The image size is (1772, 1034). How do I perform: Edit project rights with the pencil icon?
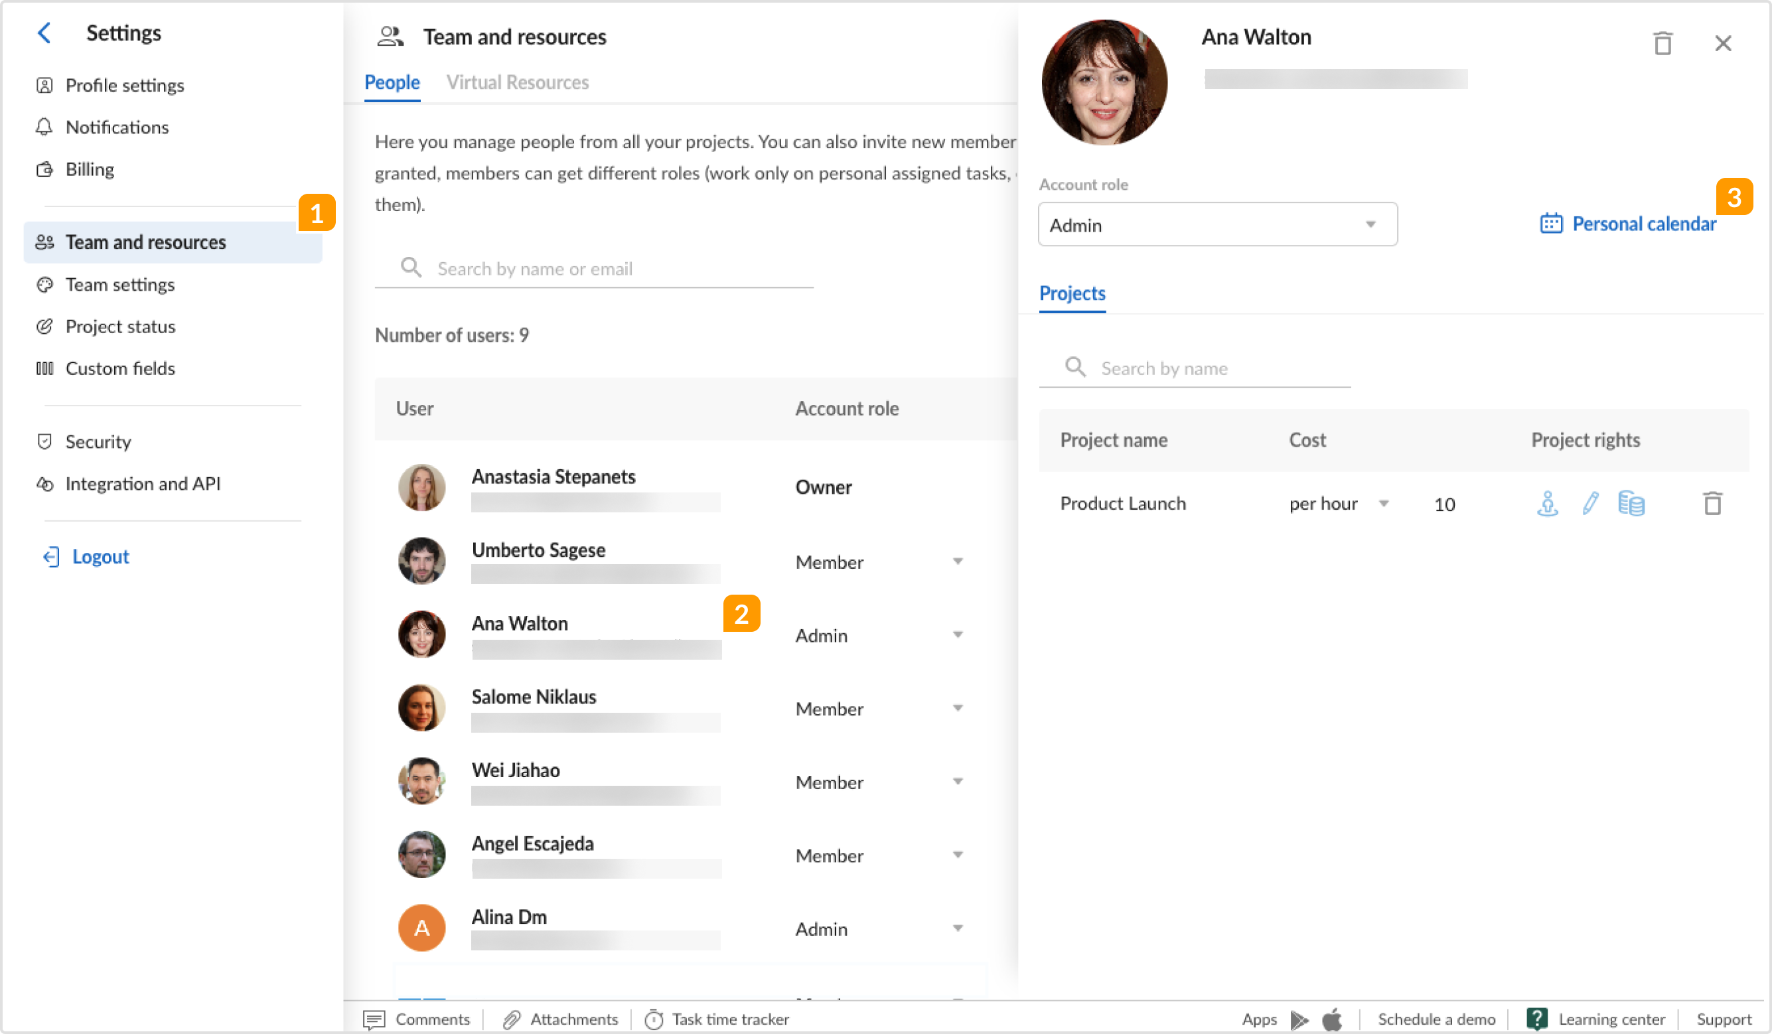pyautogui.click(x=1590, y=502)
